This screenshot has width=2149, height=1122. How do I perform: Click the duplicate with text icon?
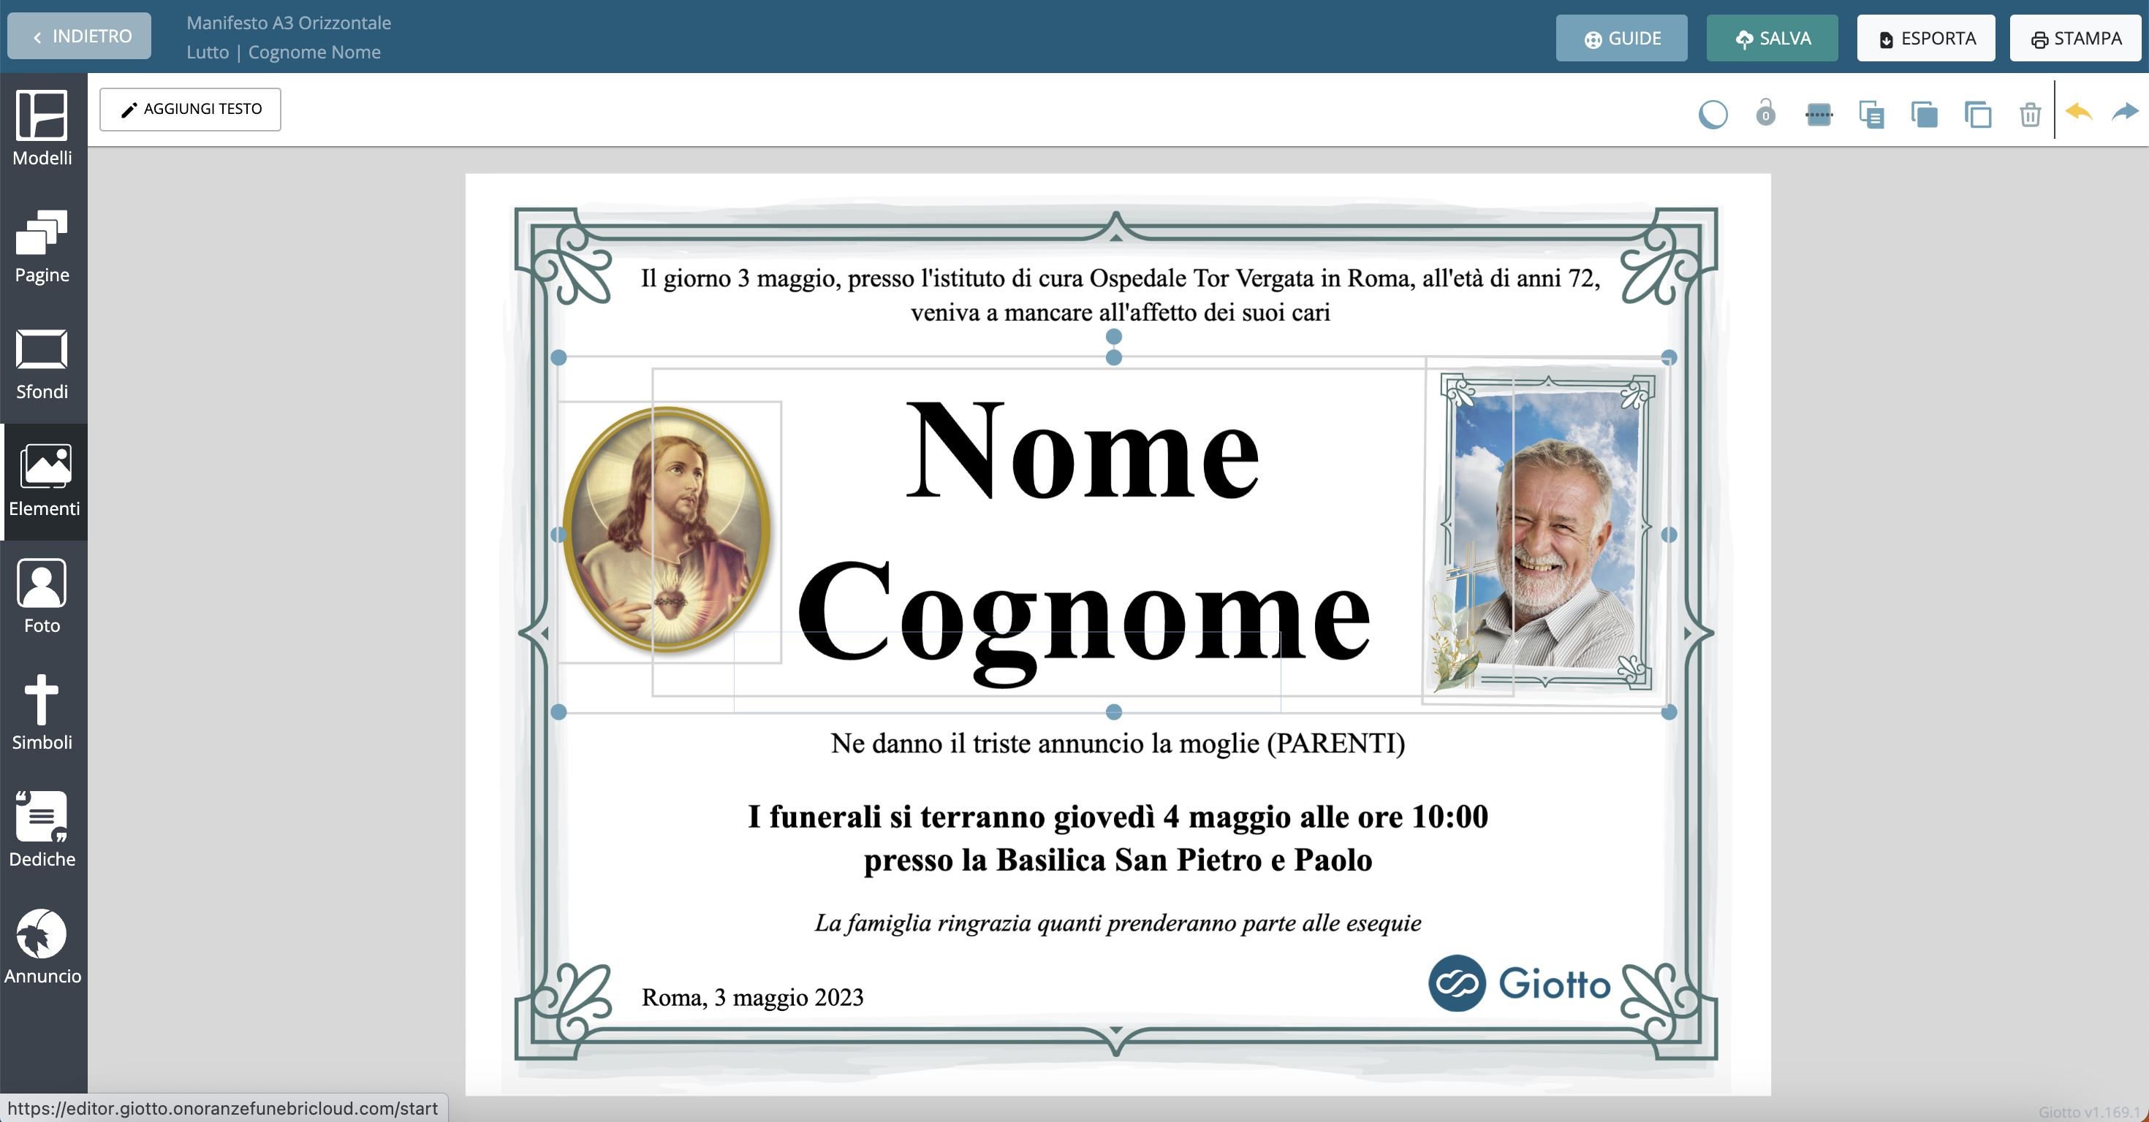pos(1871,114)
